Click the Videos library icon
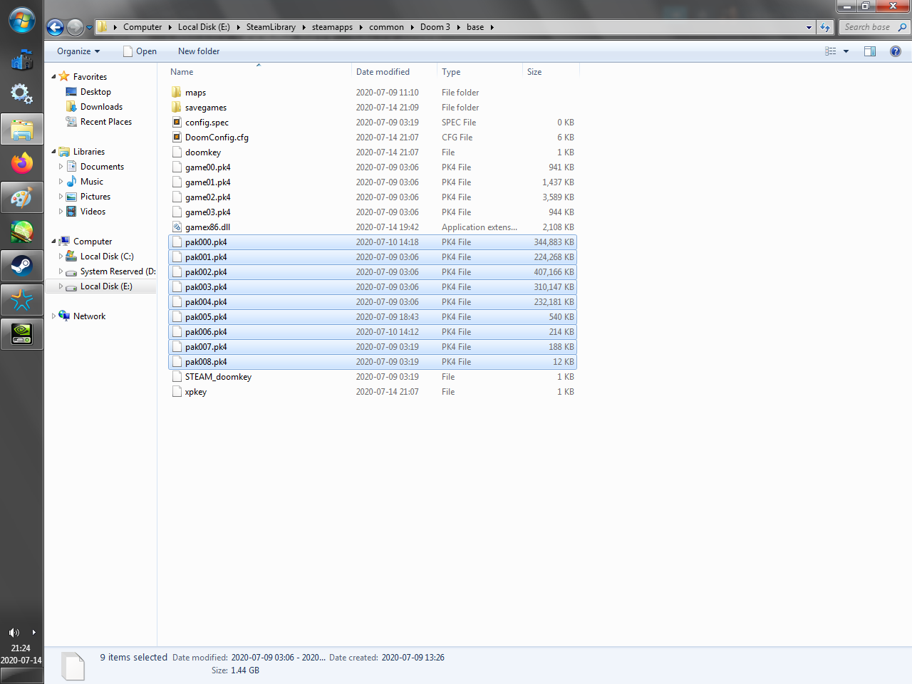This screenshot has width=912, height=684. (71, 212)
